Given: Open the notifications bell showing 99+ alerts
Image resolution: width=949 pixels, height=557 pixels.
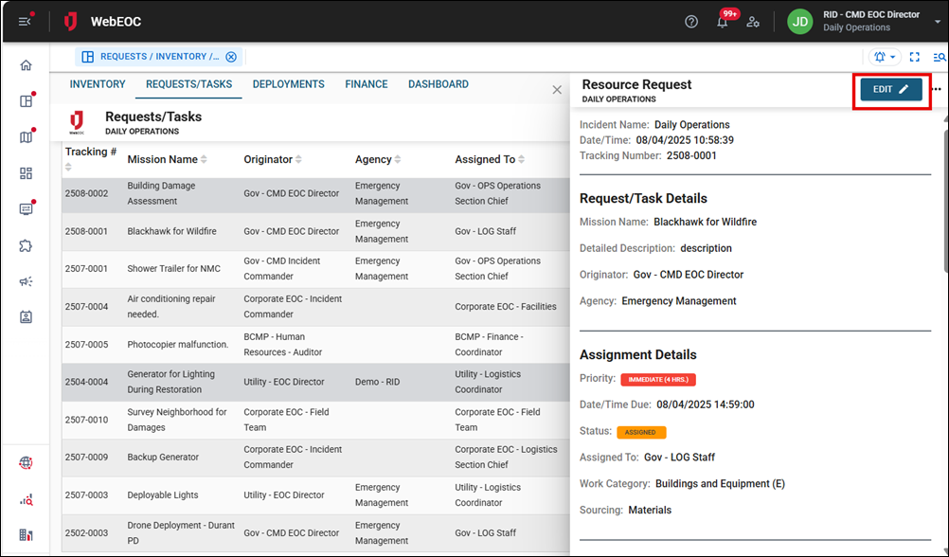Looking at the screenshot, I should pos(722,21).
